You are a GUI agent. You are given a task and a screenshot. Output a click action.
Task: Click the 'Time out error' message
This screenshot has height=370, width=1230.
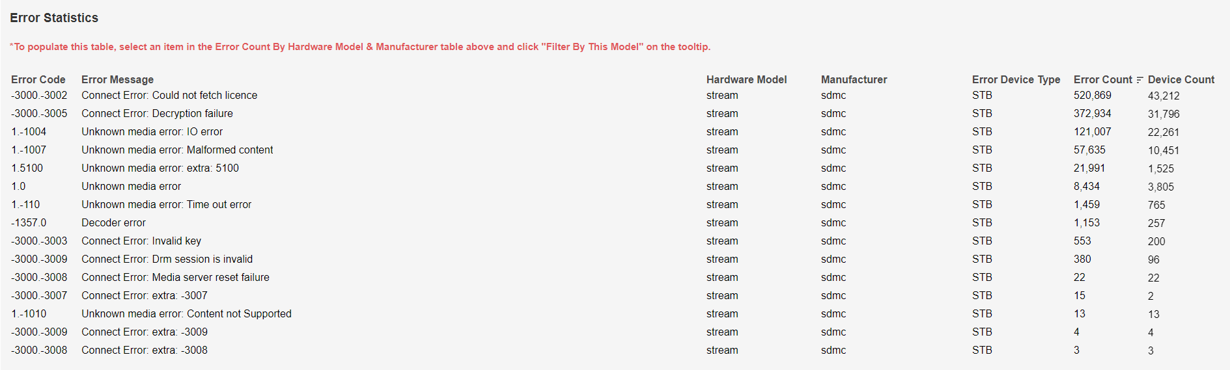click(166, 205)
